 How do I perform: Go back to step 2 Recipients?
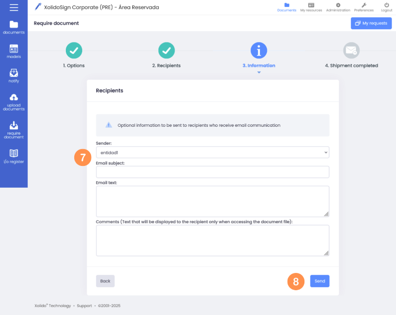pyautogui.click(x=166, y=50)
